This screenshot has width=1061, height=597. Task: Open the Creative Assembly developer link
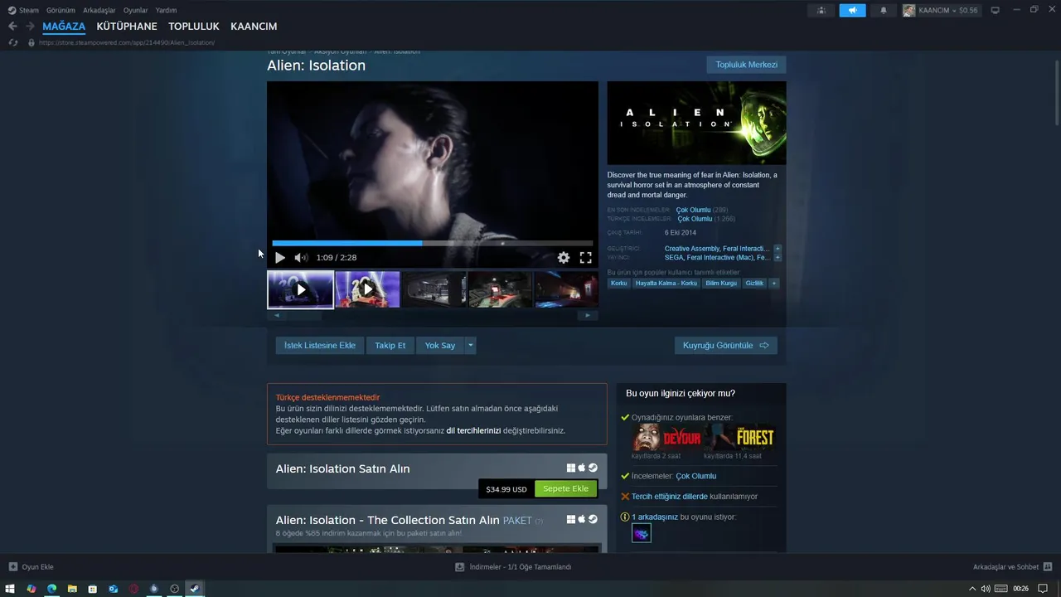pyautogui.click(x=692, y=249)
